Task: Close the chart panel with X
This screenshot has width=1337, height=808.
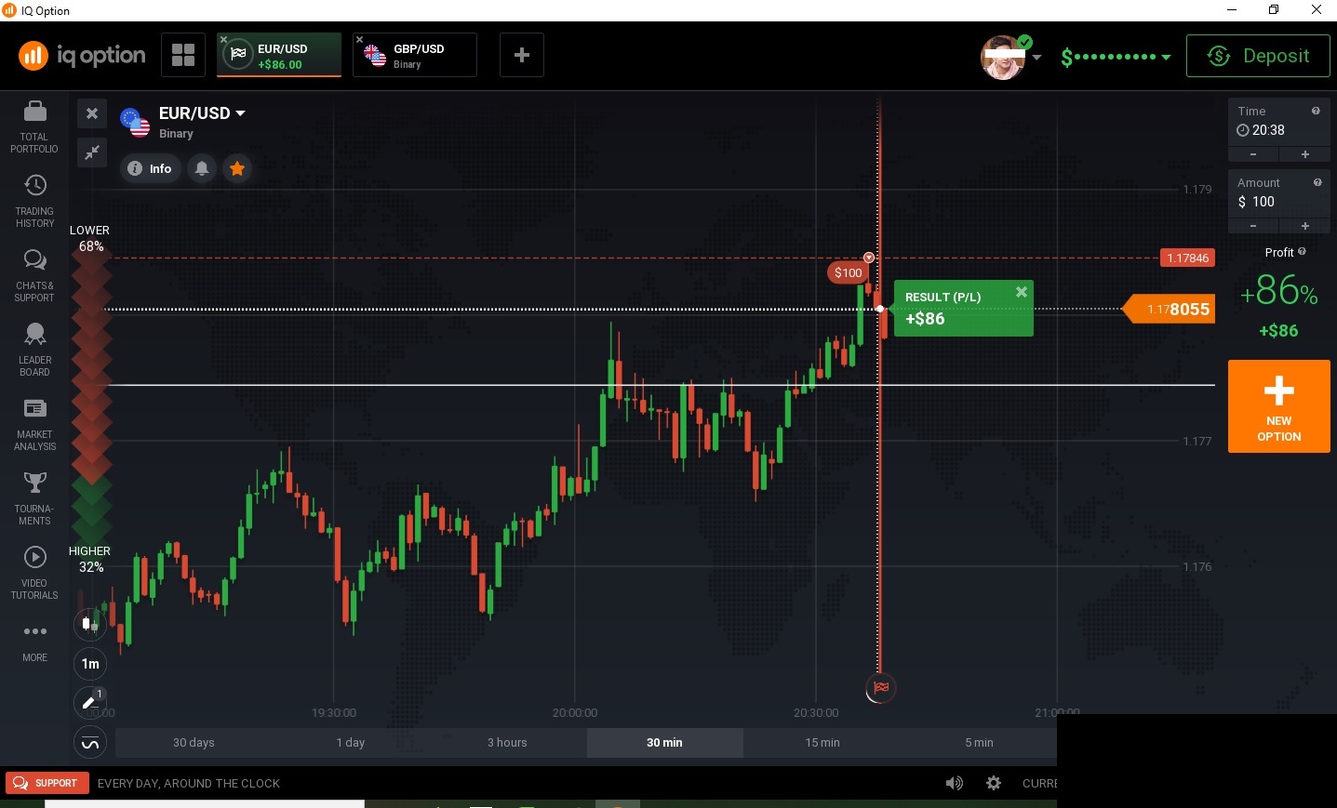Action: (x=92, y=113)
